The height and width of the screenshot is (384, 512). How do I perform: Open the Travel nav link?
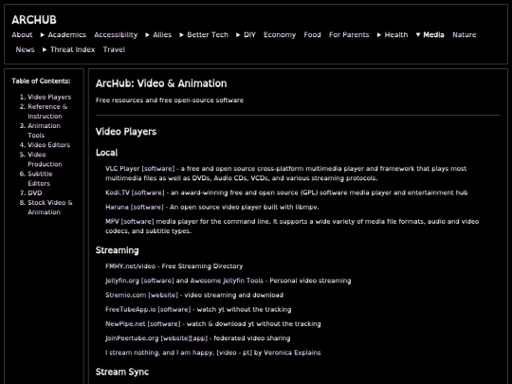coord(115,49)
